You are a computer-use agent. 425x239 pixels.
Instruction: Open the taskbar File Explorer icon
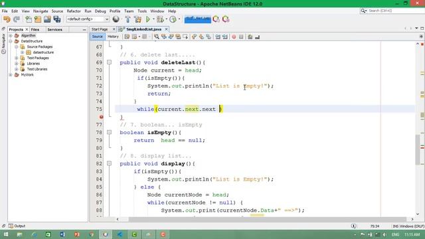[x=19, y=234]
